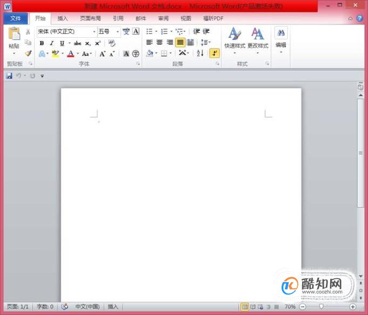Click 中文(中国) language in status bar
The width and height of the screenshot is (368, 315).
tap(87, 306)
